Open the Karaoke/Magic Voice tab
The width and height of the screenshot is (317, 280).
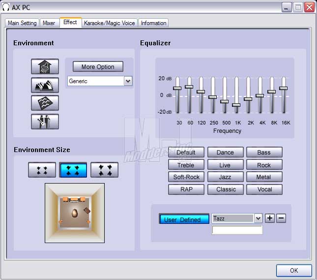tap(110, 23)
